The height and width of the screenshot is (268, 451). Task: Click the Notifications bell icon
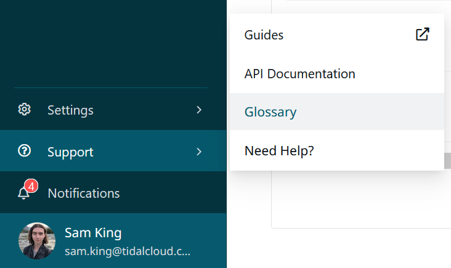point(24,193)
